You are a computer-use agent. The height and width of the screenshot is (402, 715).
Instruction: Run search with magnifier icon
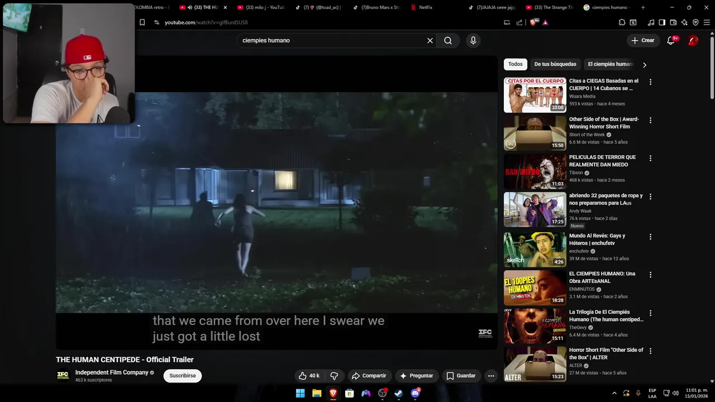click(448, 40)
